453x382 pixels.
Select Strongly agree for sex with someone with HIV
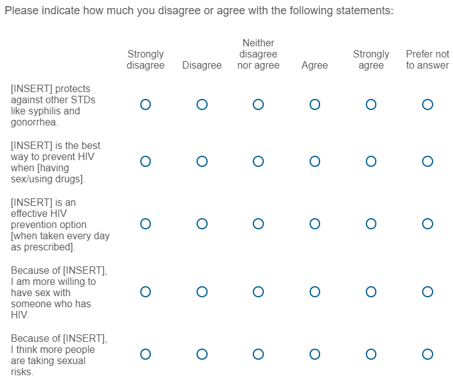pos(371,292)
